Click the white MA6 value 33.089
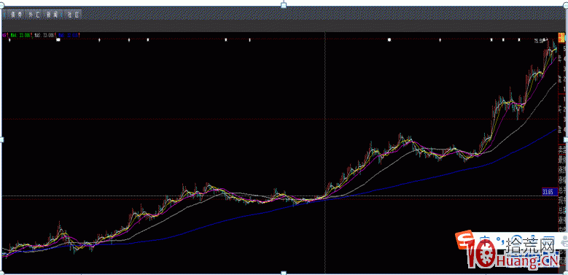 49,35
